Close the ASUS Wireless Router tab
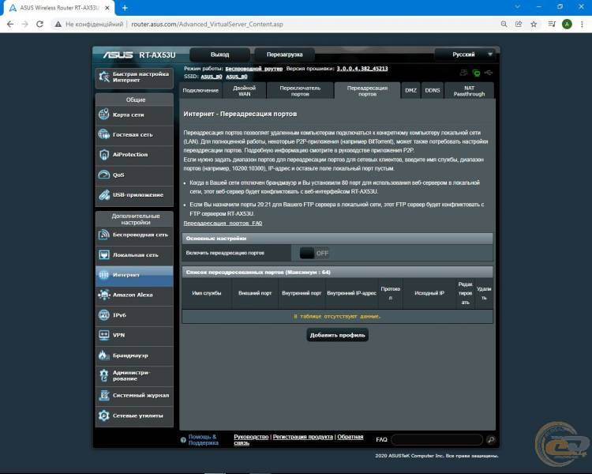 pos(107,8)
